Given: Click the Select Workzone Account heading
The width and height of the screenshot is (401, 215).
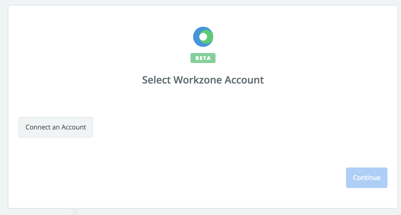Looking at the screenshot, I should pos(203,80).
